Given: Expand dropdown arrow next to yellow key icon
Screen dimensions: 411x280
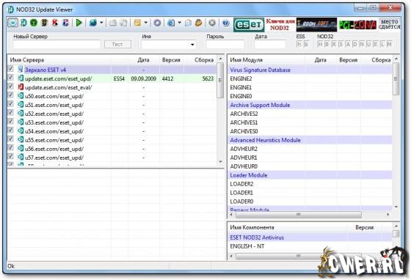Looking at the screenshot, I should pos(146,23).
